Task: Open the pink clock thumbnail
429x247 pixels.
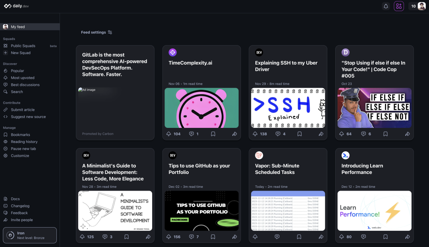Action: pos(202,108)
